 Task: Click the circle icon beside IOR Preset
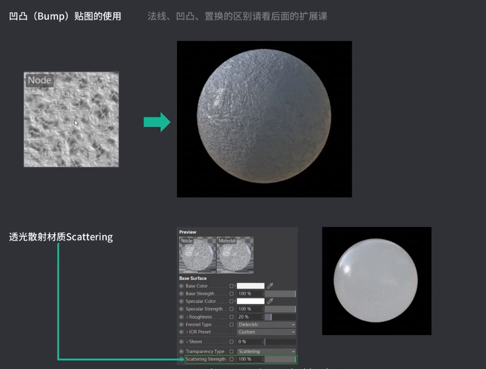181,332
